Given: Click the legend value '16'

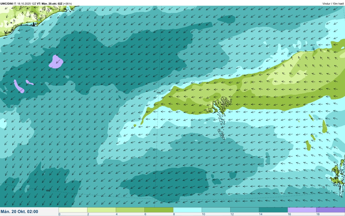Looking at the screenshot, I should [289, 214].
